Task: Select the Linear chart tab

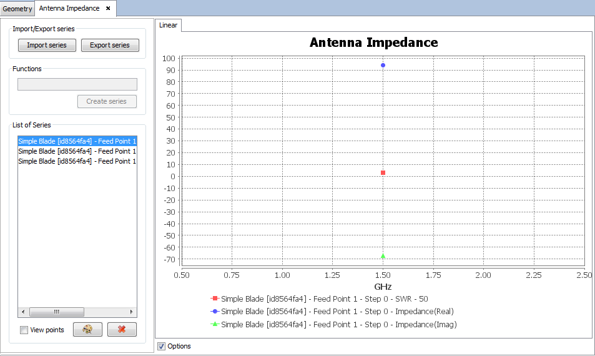Action: coord(169,25)
